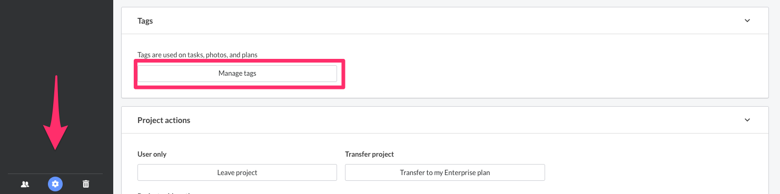The image size is (780, 194).
Task: Click empty dark sidebar area above arrow
Action: click(56, 37)
